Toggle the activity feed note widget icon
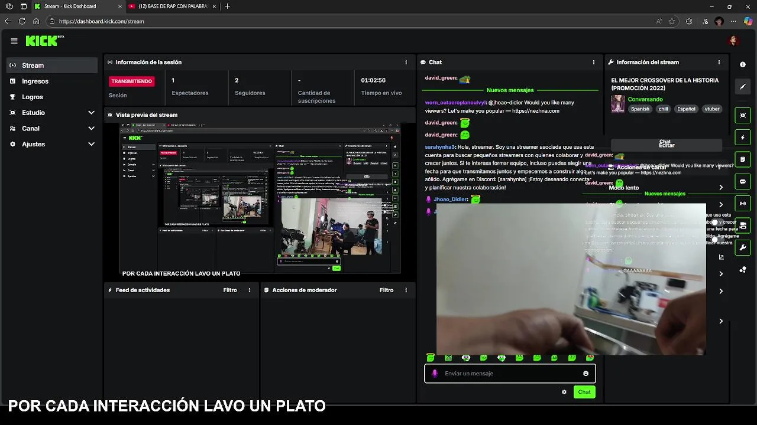Image resolution: width=757 pixels, height=425 pixels. click(743, 159)
